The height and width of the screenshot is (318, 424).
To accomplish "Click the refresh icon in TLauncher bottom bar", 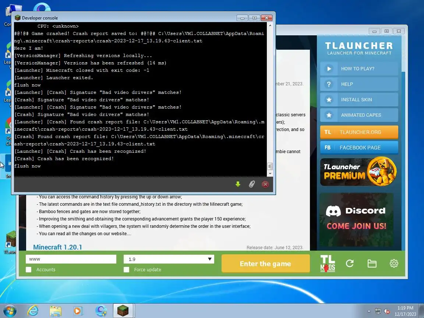I will point(350,264).
